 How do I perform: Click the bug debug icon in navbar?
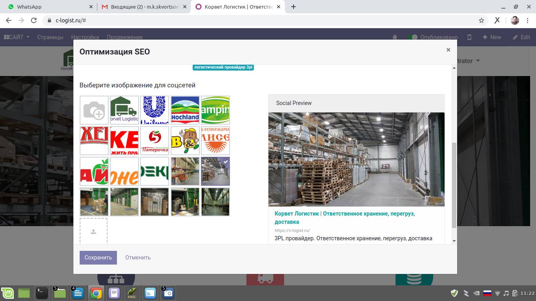(x=395, y=37)
